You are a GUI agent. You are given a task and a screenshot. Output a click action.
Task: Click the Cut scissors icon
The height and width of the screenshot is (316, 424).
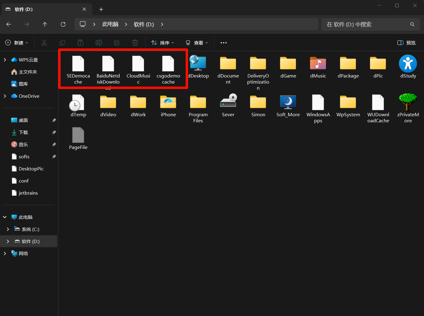click(x=44, y=43)
